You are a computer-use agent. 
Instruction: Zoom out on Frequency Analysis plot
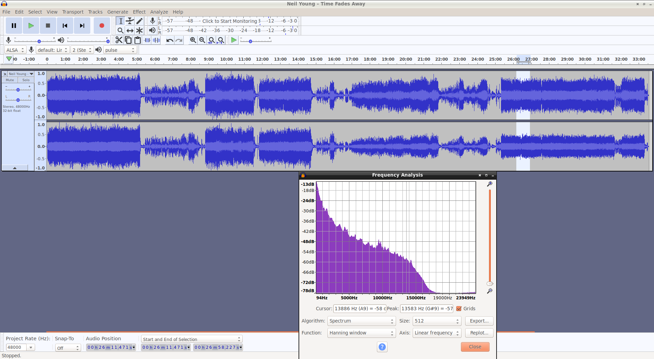click(x=490, y=291)
